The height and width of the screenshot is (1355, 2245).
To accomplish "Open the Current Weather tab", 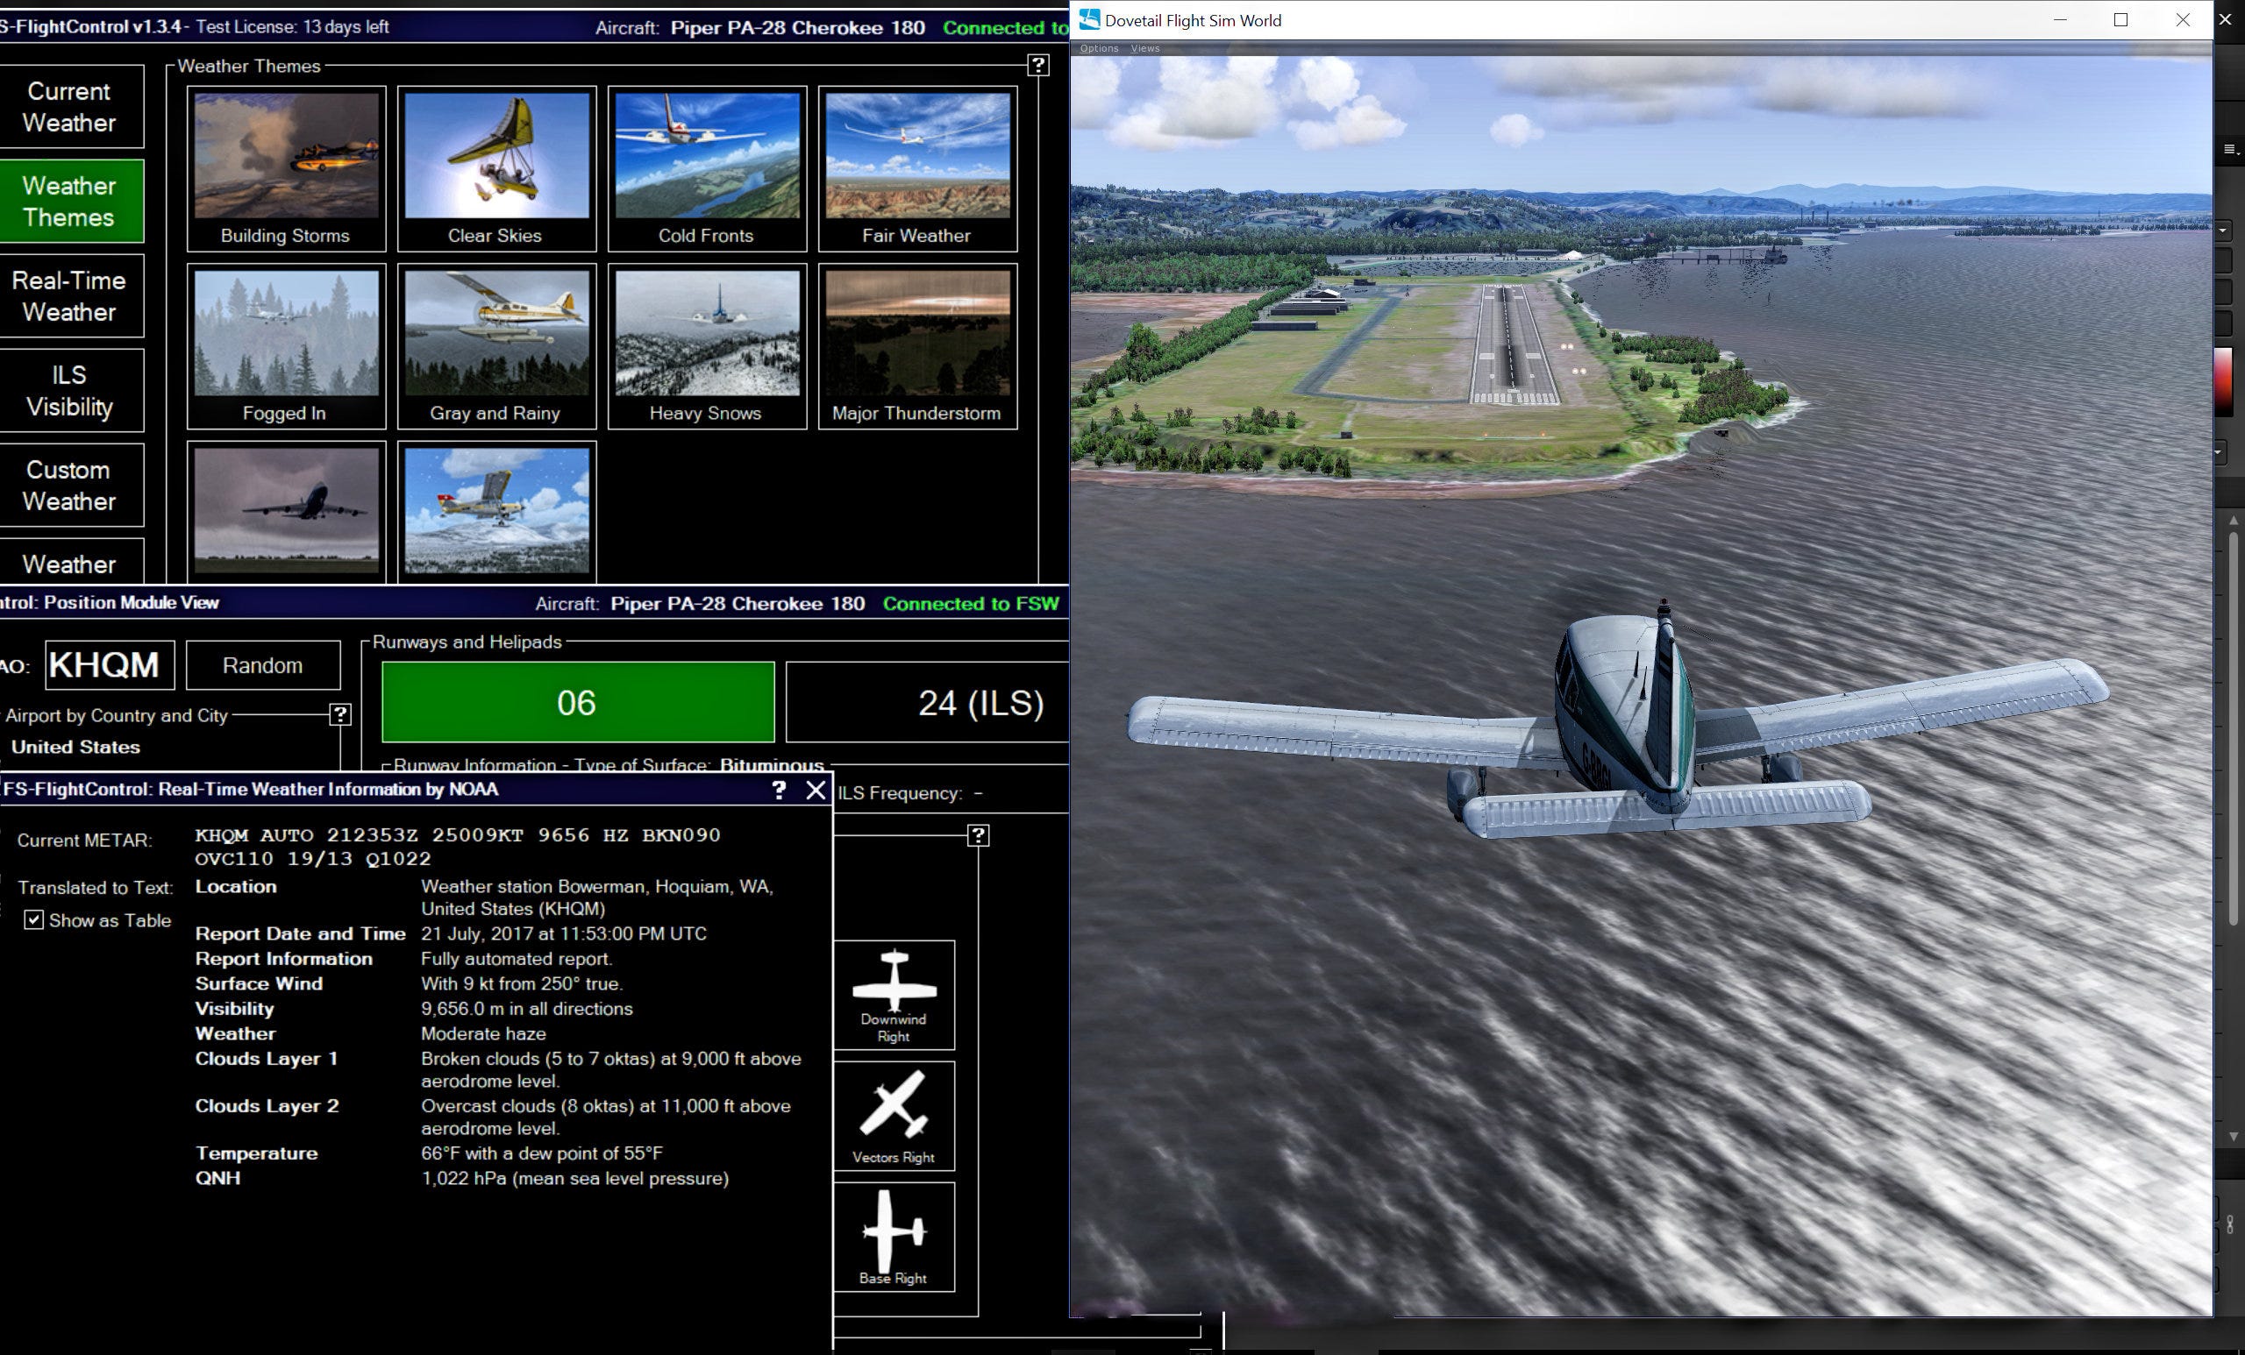I will [69, 107].
